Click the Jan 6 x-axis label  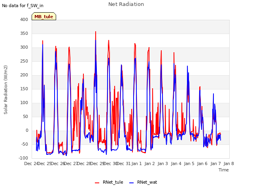coord(202,163)
